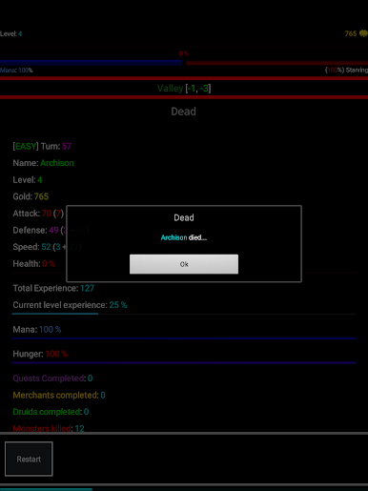Click 'Druids completed: 0' line
This screenshot has width=368, height=491.
(51, 412)
